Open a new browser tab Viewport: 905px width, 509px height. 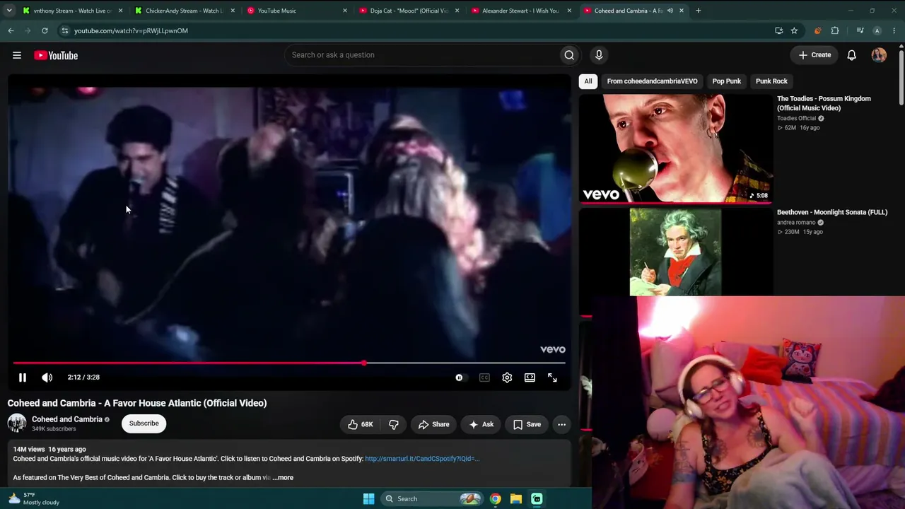699,11
